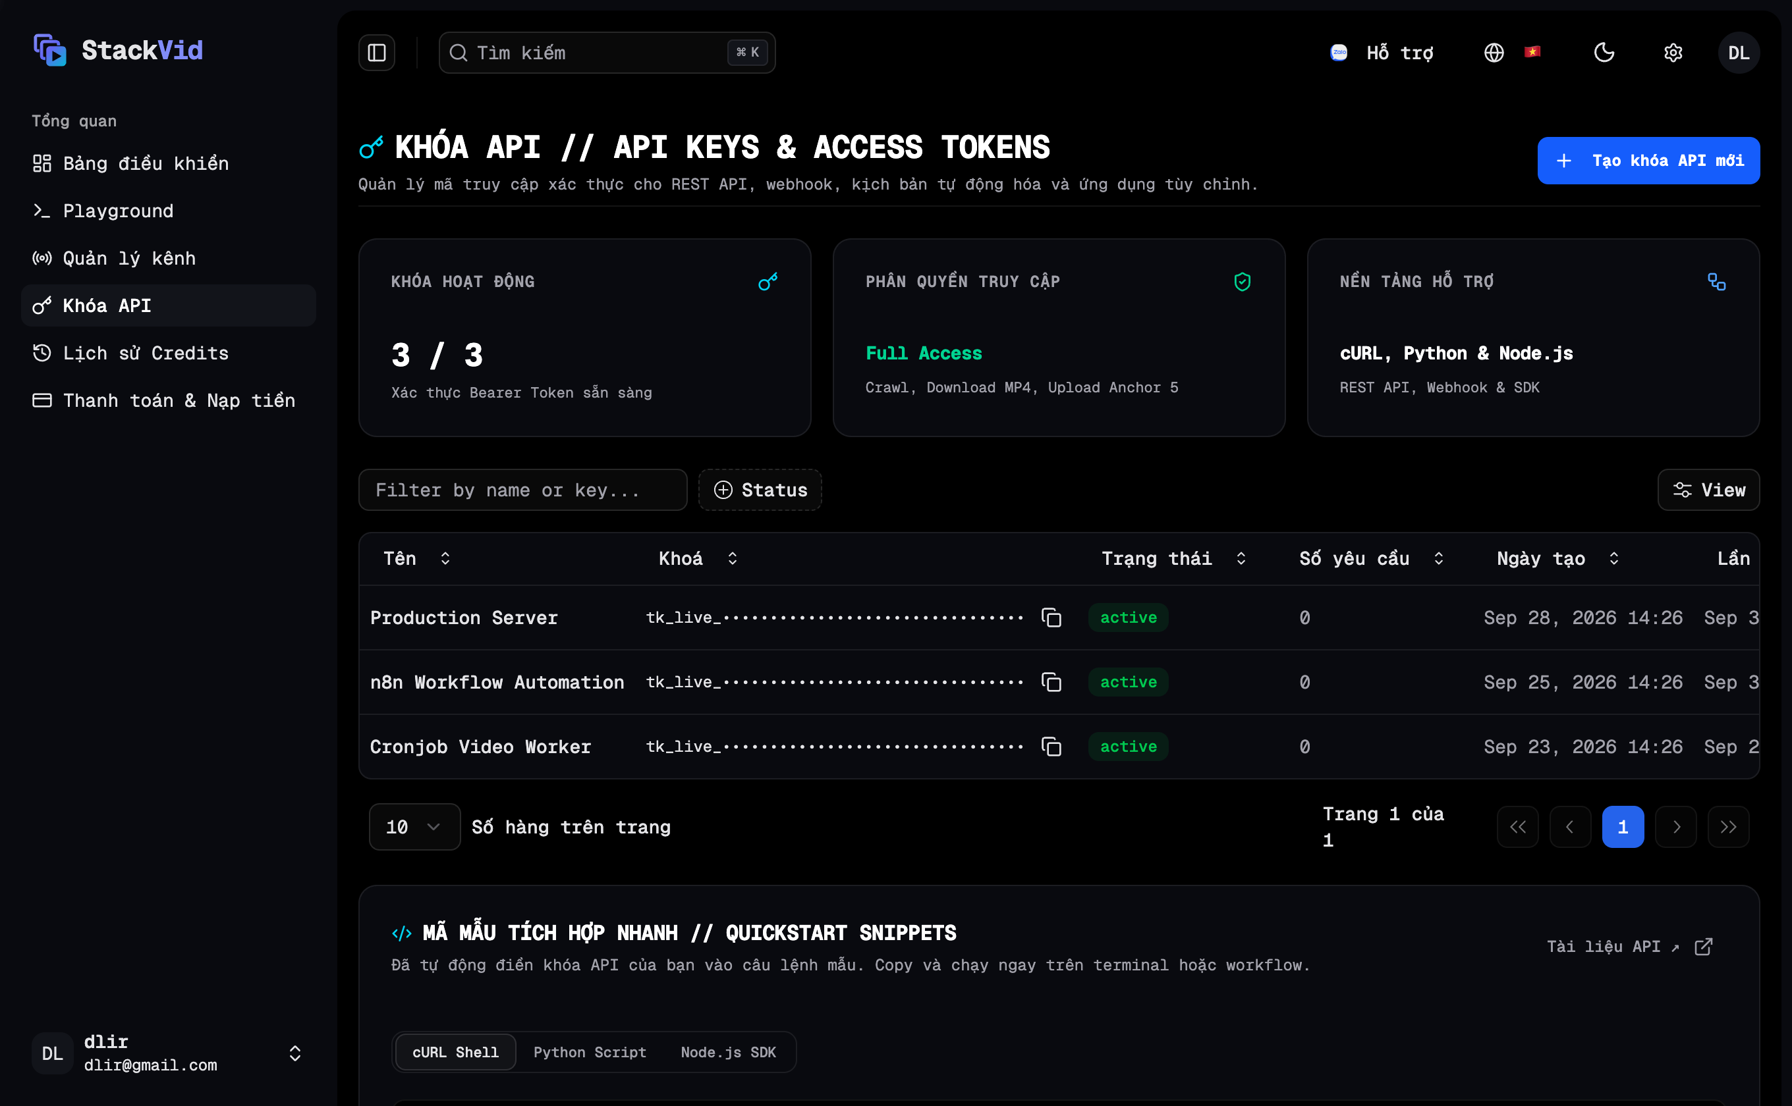Click the external link icon beside Tài liệu API
The height and width of the screenshot is (1106, 1792).
(x=1704, y=947)
